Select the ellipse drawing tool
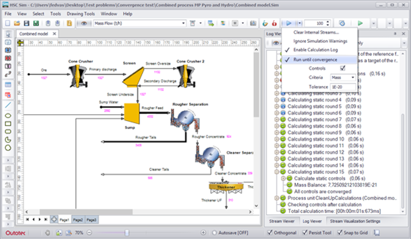This screenshot has height=239, width=411. [x=8, y=115]
